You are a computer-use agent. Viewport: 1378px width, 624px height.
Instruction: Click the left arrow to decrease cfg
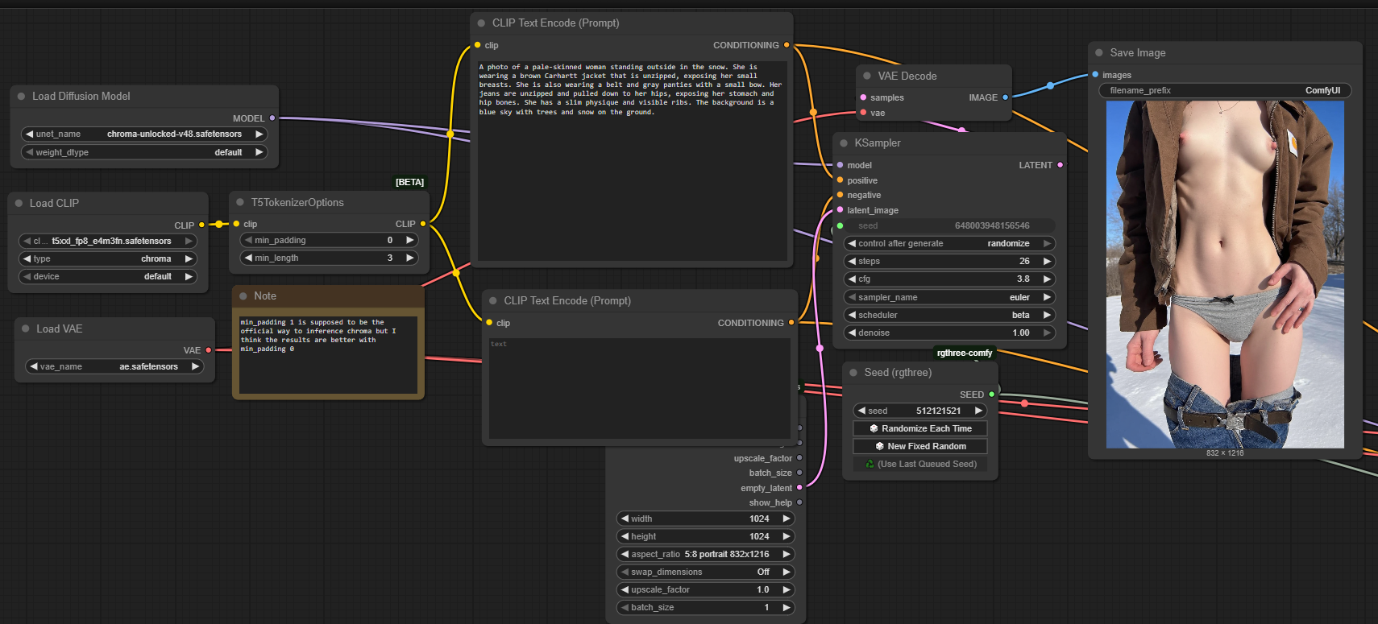852,279
